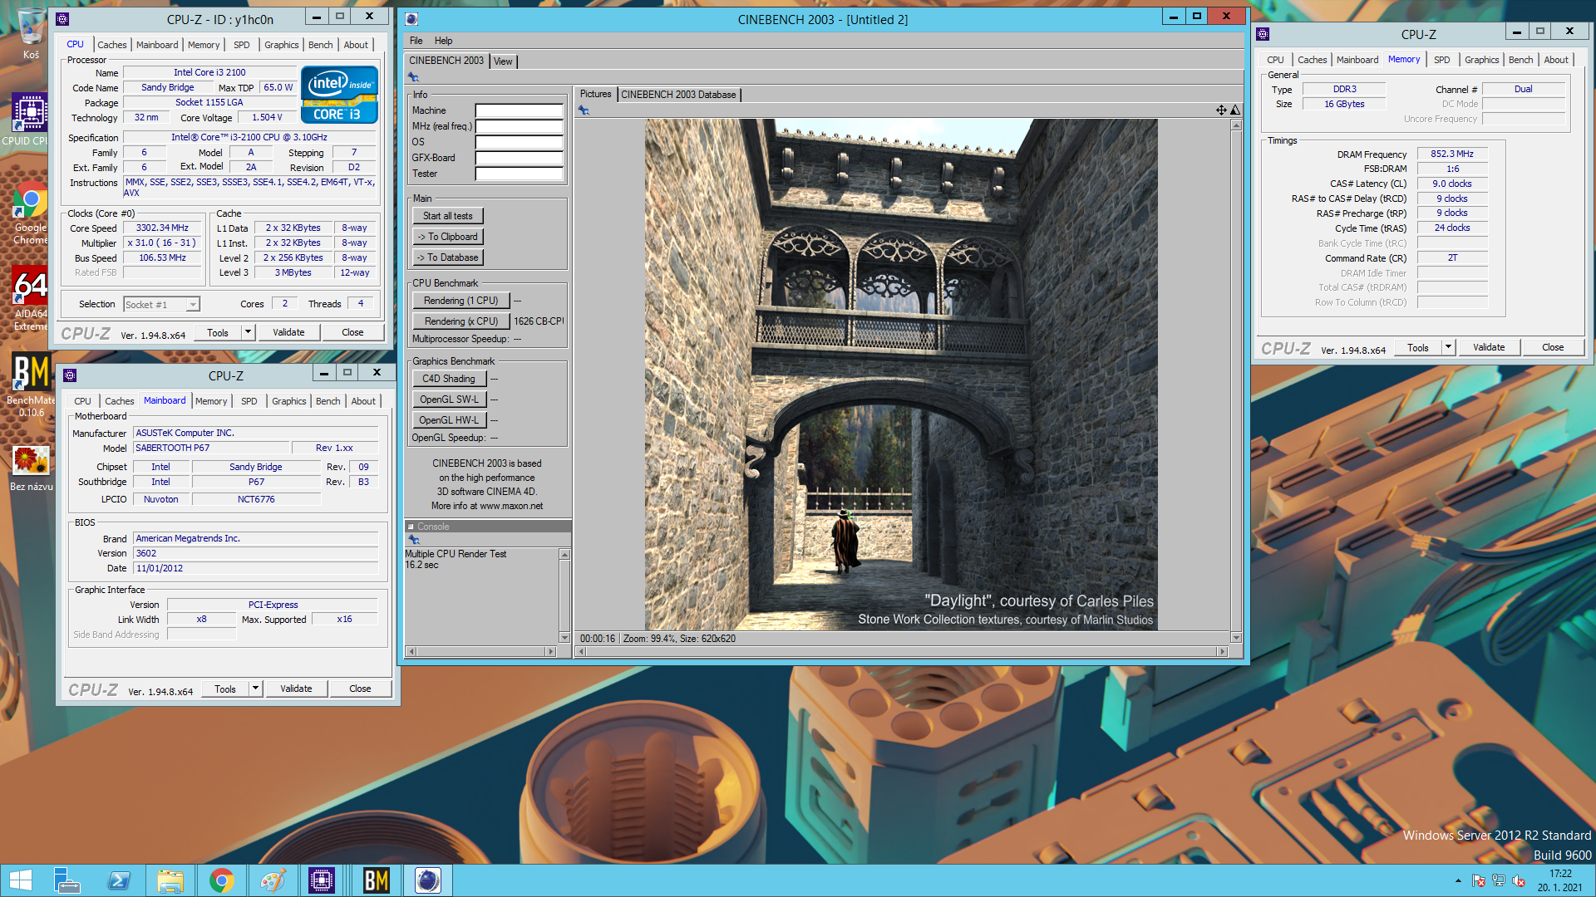Select the About tab in the top-left CPU-Z window
The image size is (1596, 897).
pos(356,45)
